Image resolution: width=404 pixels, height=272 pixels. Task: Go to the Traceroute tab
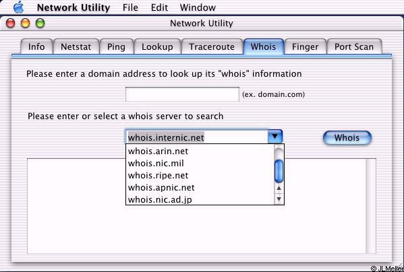212,46
